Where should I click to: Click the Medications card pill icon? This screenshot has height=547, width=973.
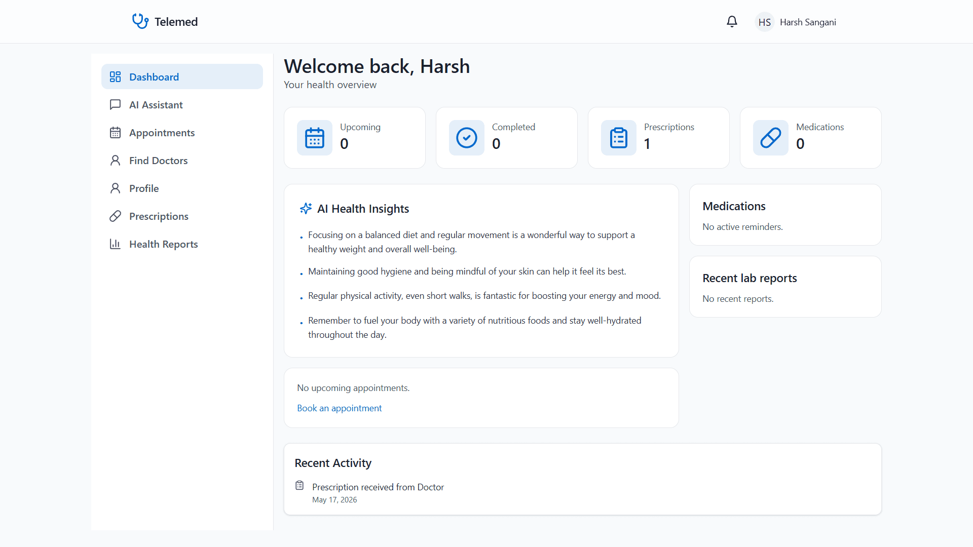pos(771,138)
